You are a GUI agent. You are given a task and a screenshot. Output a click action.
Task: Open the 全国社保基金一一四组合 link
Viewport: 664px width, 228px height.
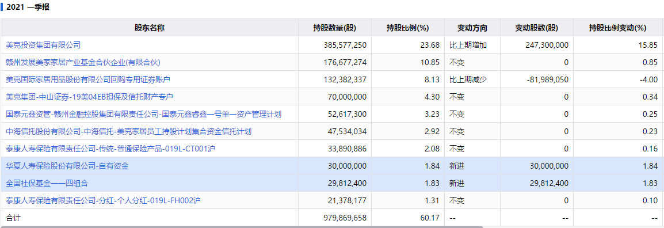[x=47, y=184]
